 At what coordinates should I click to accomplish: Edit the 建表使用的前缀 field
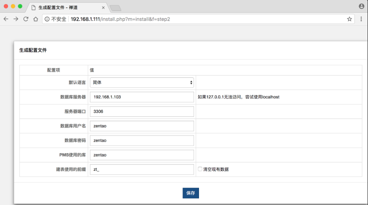pos(142,170)
